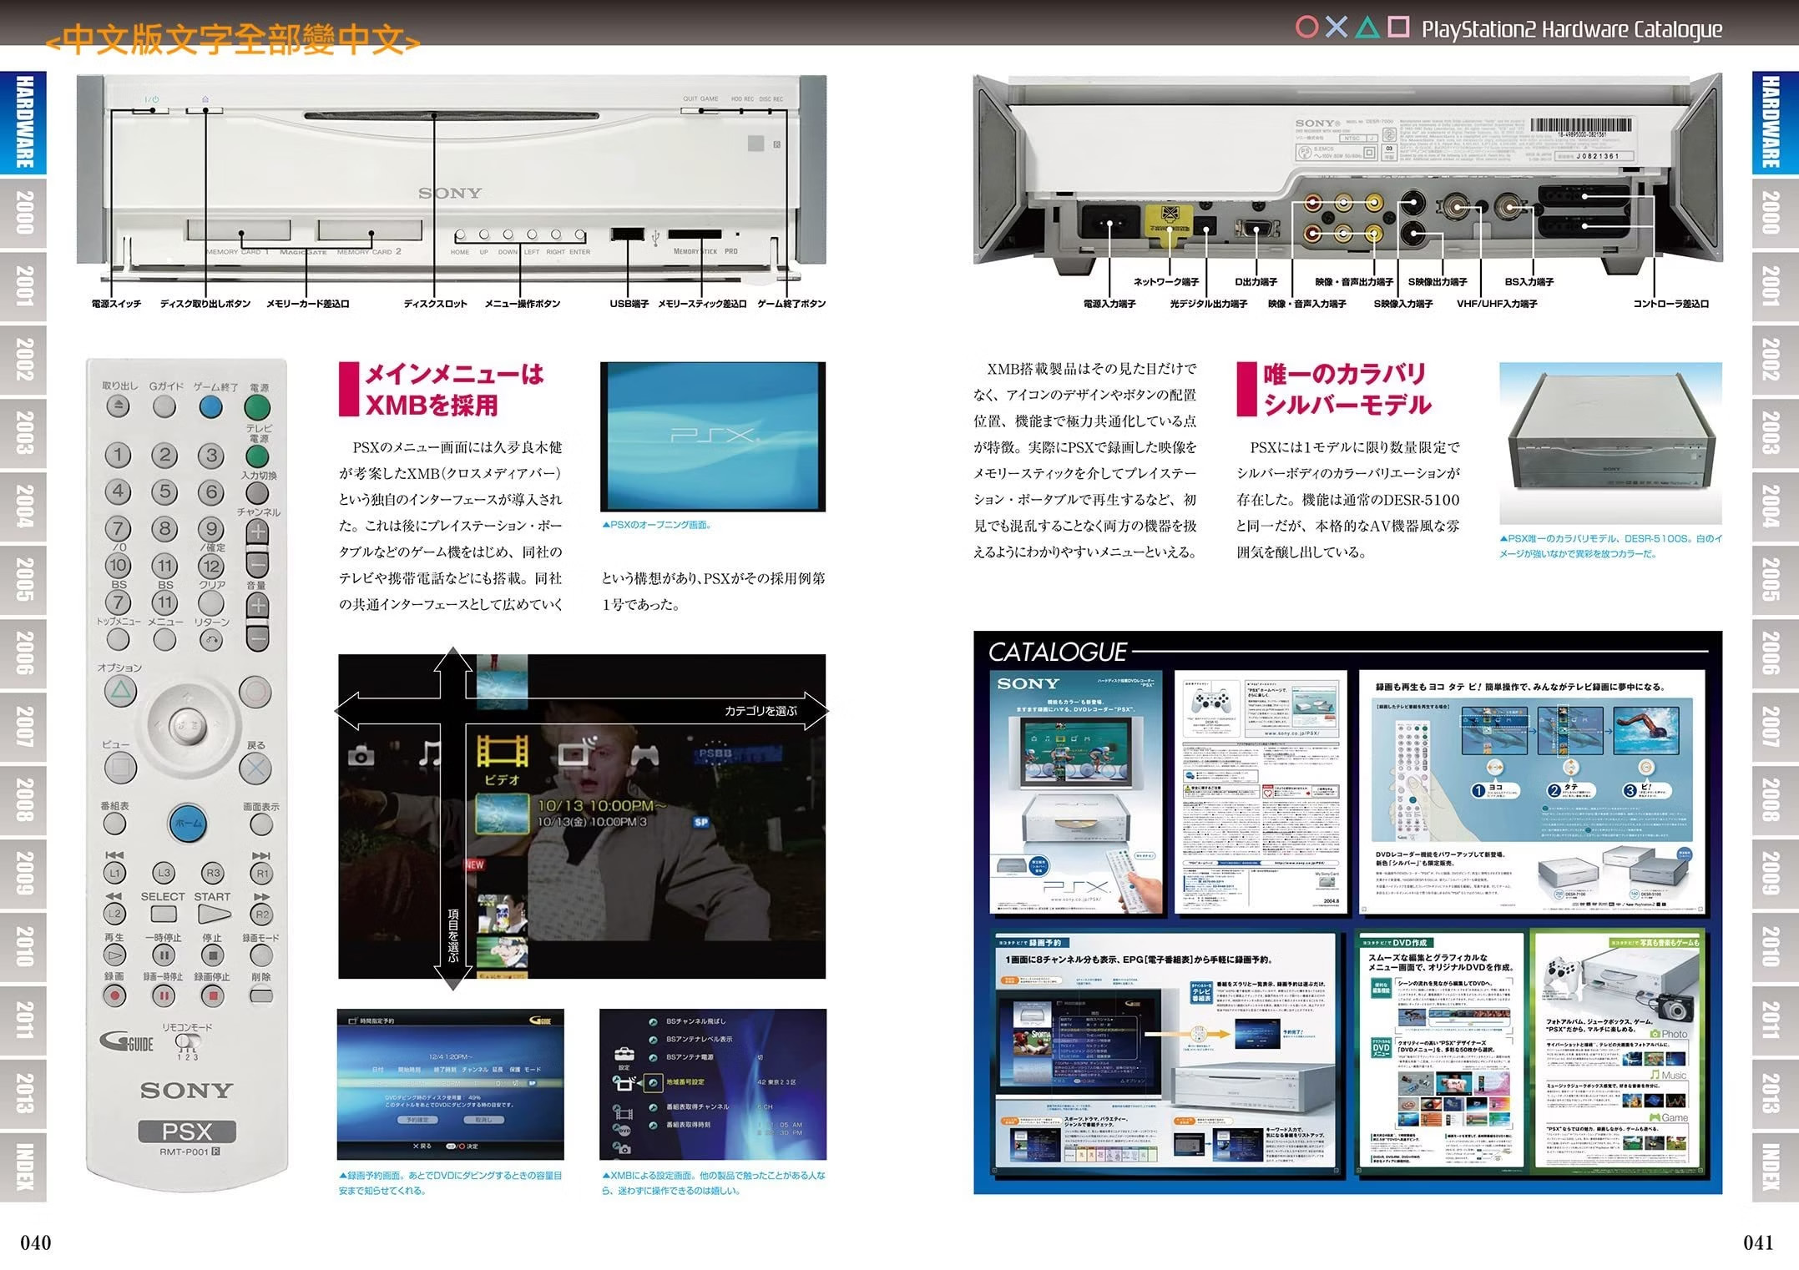Screen dimensions: 1799x1270
Task: Click the game controller icon in XMB
Action: [644, 756]
